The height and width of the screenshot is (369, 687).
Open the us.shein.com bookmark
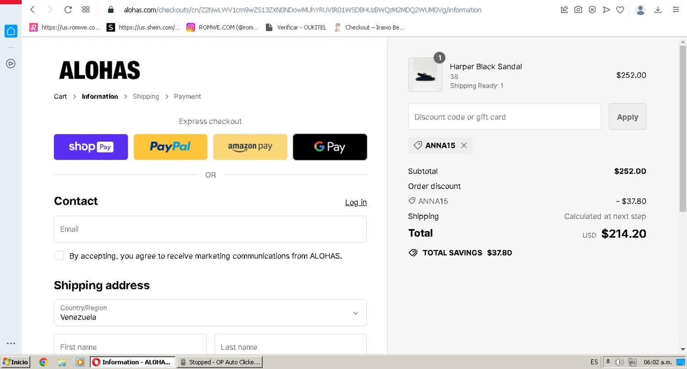tap(143, 27)
